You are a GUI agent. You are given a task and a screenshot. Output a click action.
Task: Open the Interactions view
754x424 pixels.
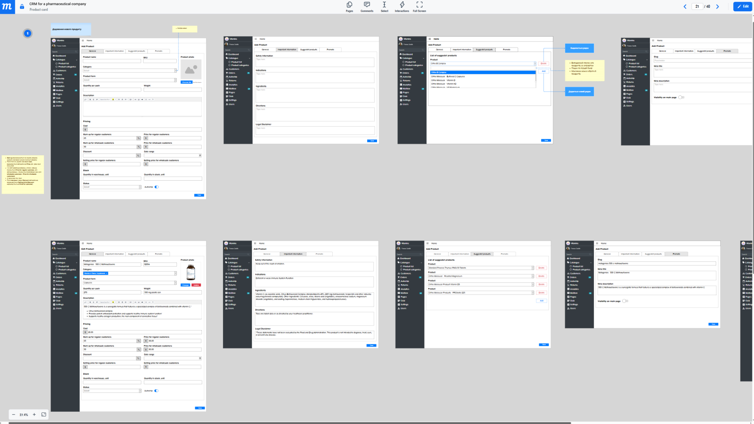pyautogui.click(x=401, y=7)
